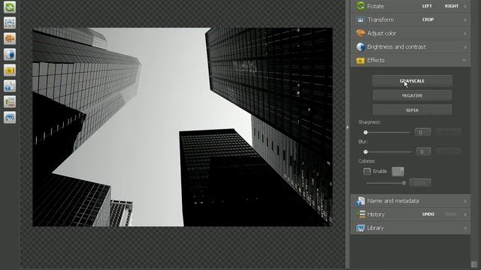Image resolution: width=481 pixels, height=270 pixels.
Task: Expand the Library section chevron
Action: (465, 228)
